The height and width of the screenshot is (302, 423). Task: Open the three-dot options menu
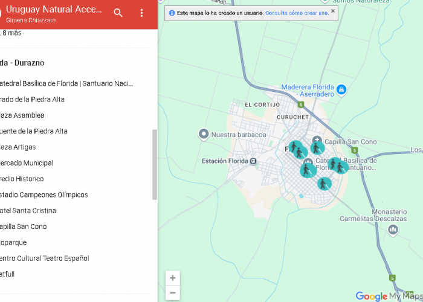[x=141, y=13]
